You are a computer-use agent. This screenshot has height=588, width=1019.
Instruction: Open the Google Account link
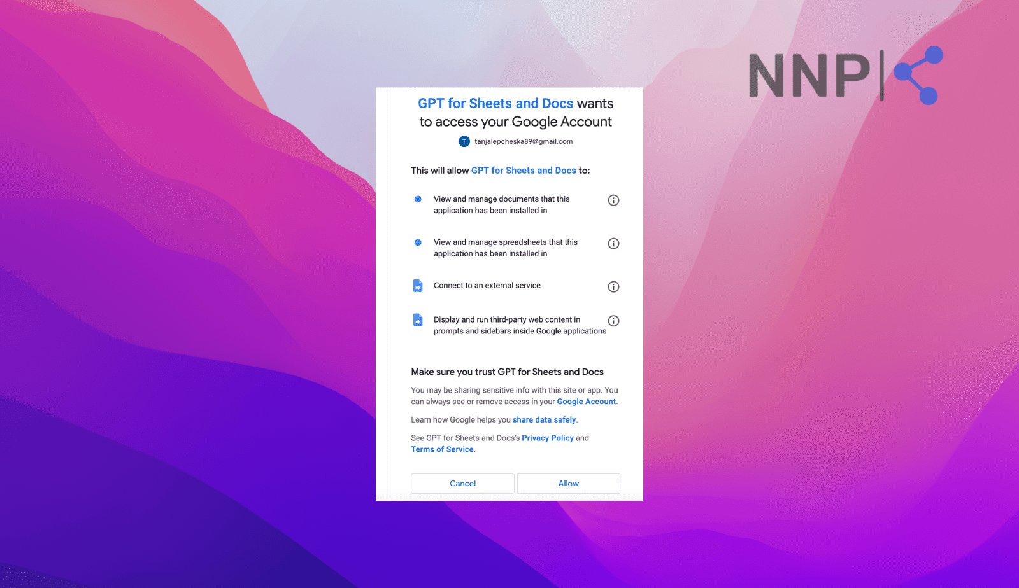tap(587, 402)
